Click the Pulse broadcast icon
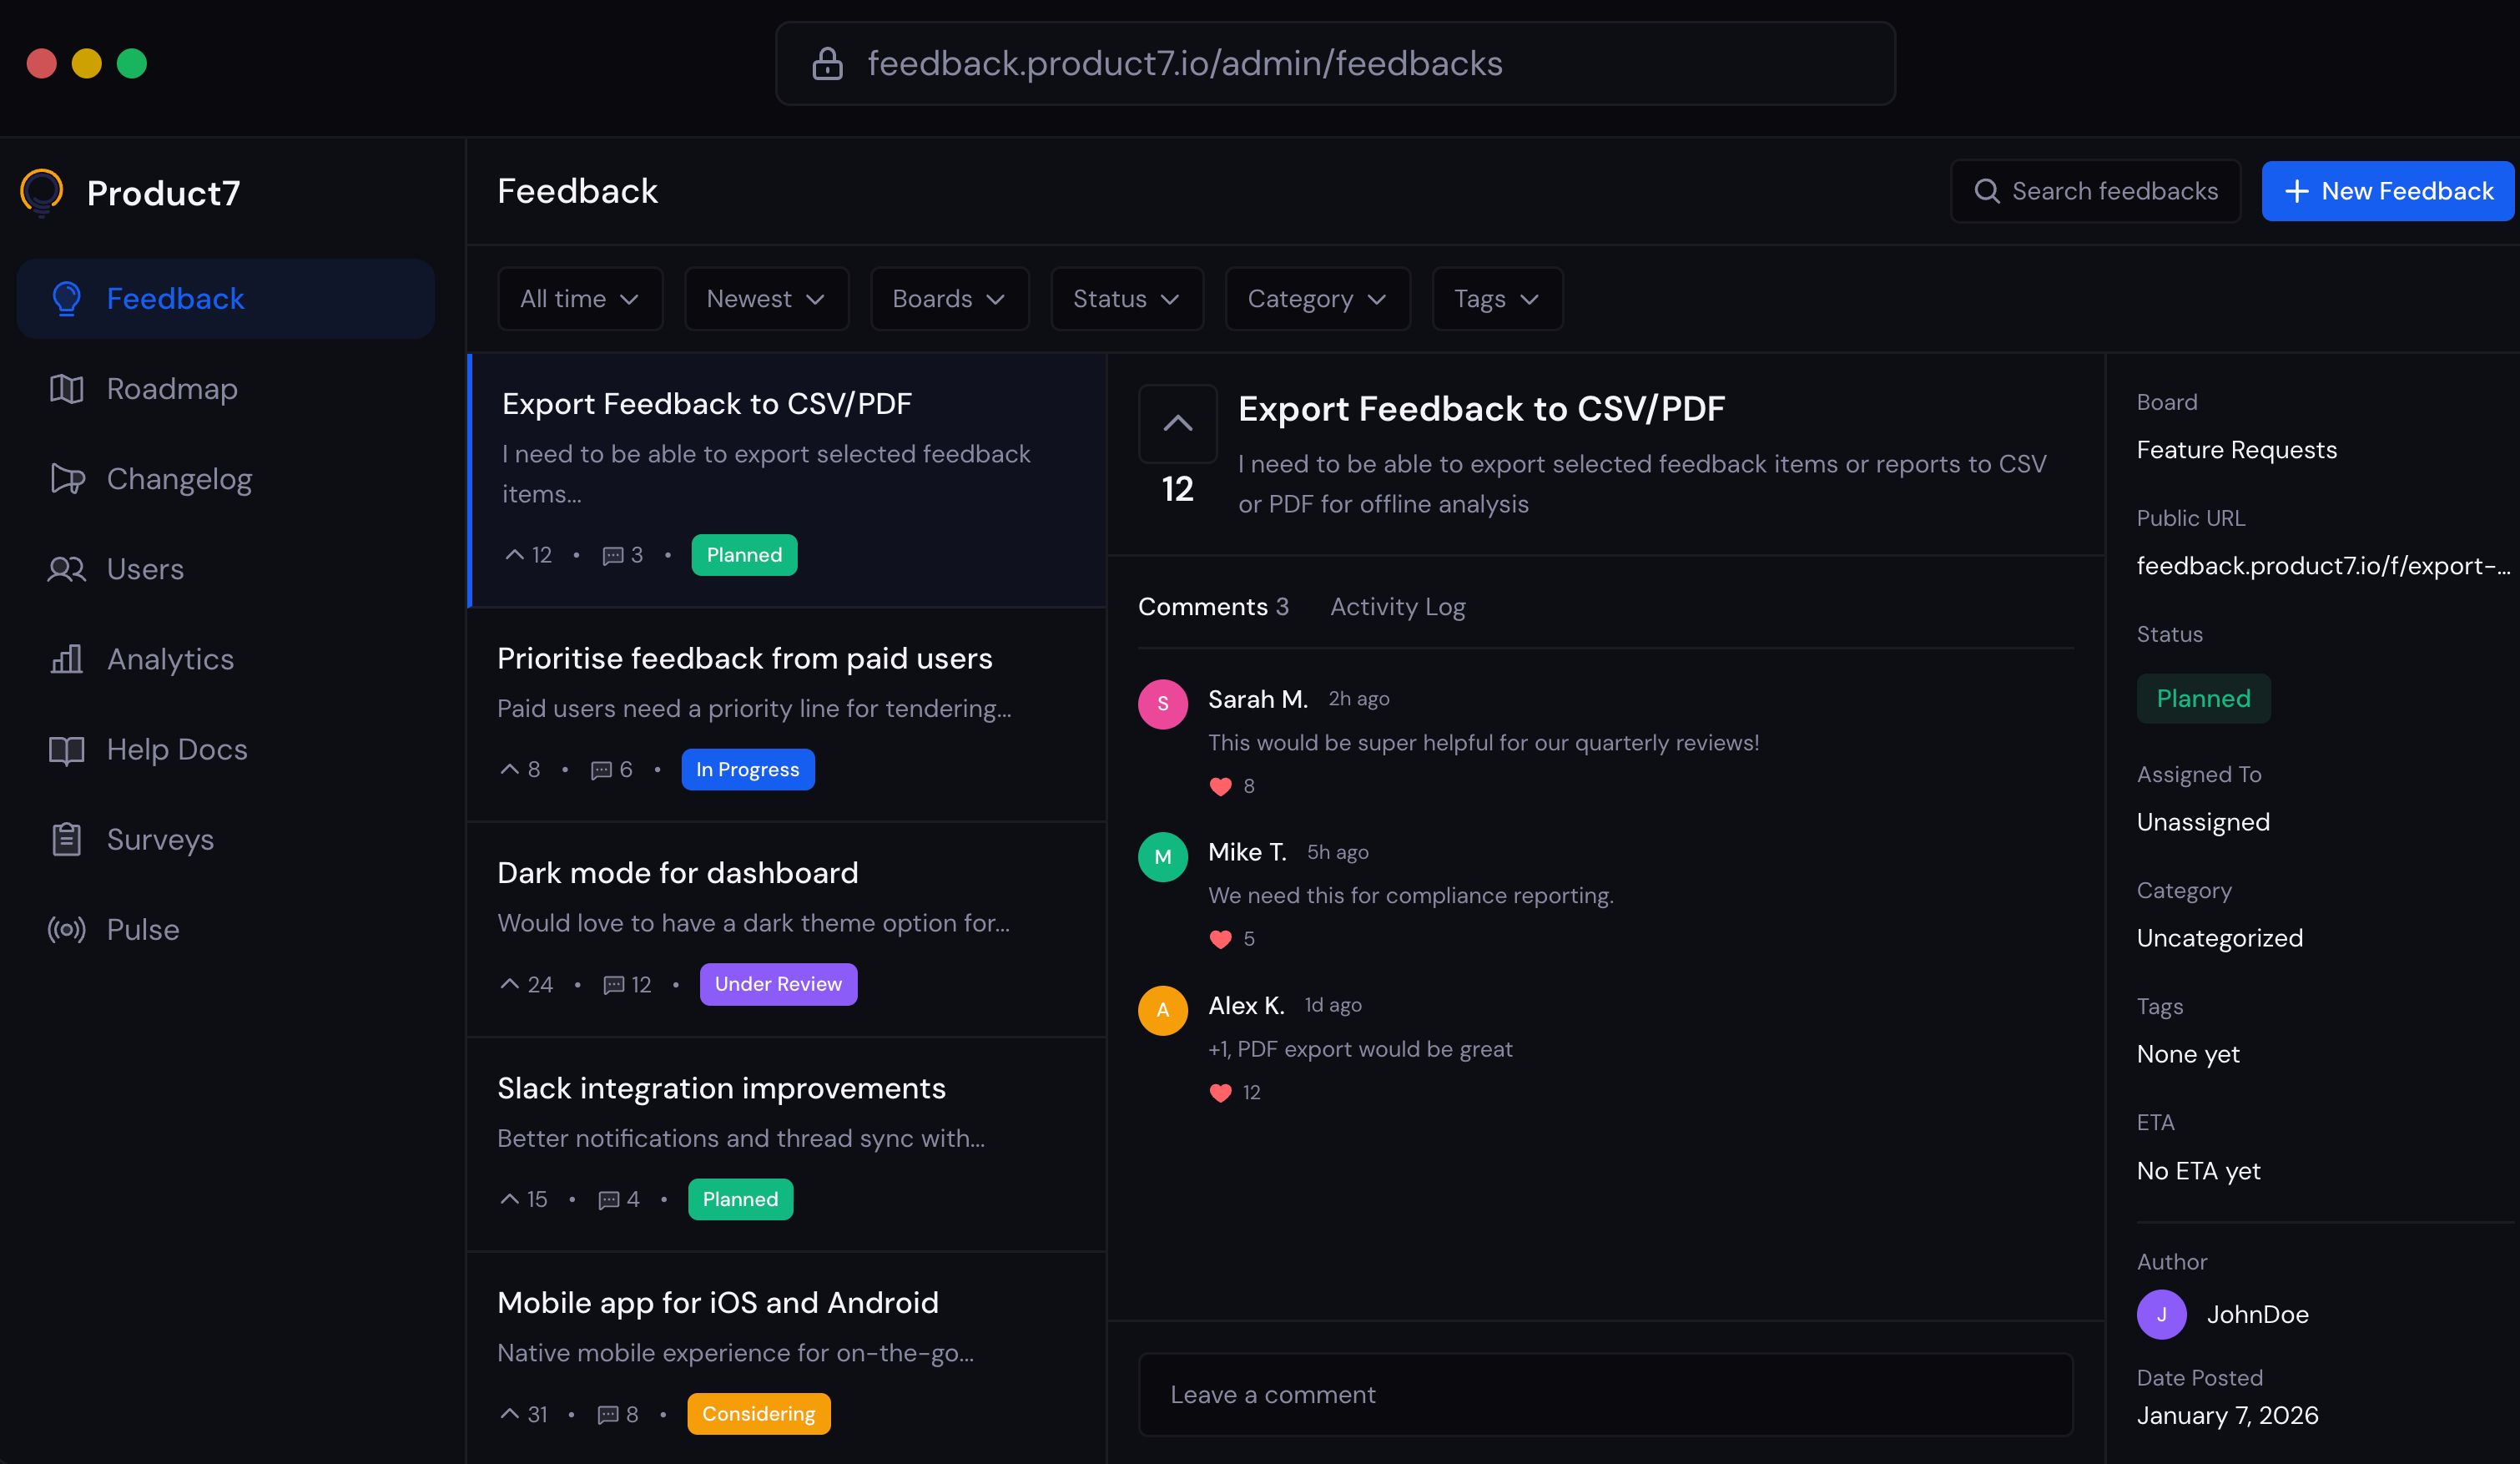The image size is (2520, 1464). pos(66,929)
